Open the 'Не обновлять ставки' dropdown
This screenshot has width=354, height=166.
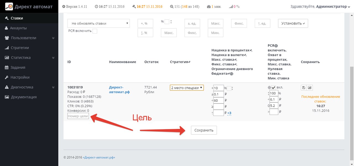click(x=99, y=24)
